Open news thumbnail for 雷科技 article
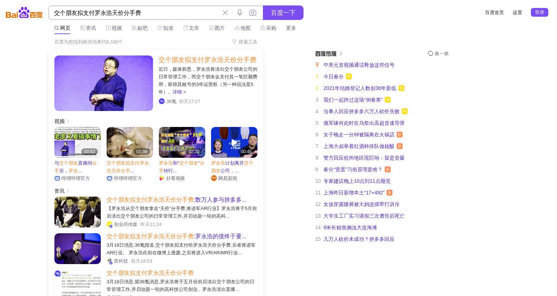This screenshot has width=557, height=296. coord(78,248)
